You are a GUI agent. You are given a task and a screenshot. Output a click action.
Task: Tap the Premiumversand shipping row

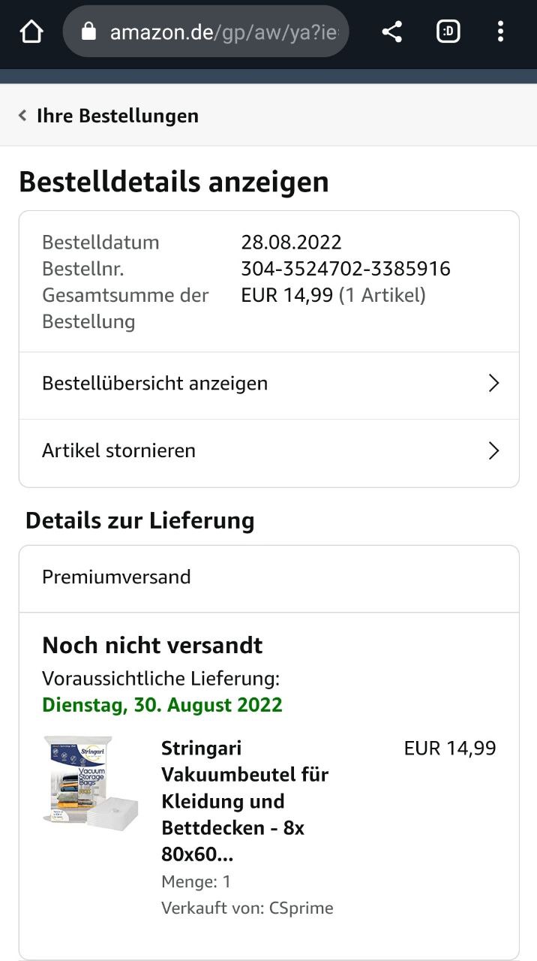268,578
